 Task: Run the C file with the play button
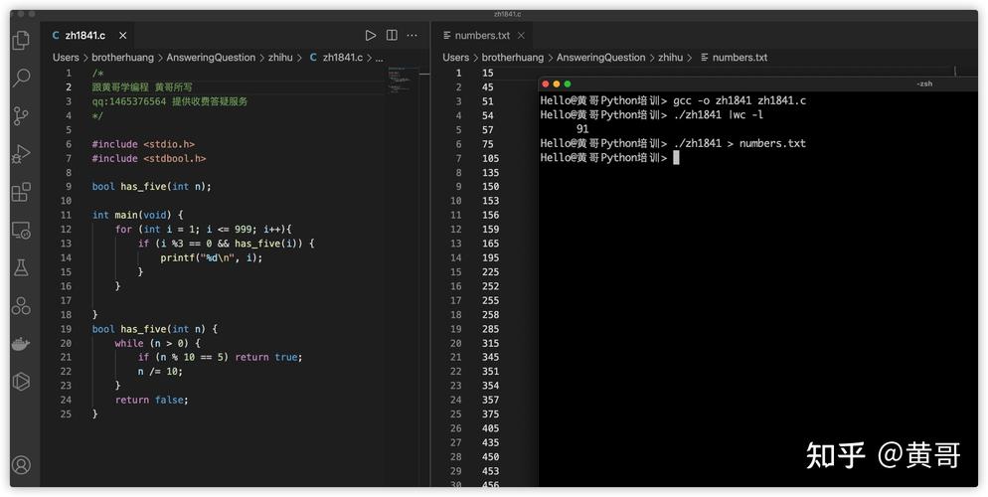371,35
